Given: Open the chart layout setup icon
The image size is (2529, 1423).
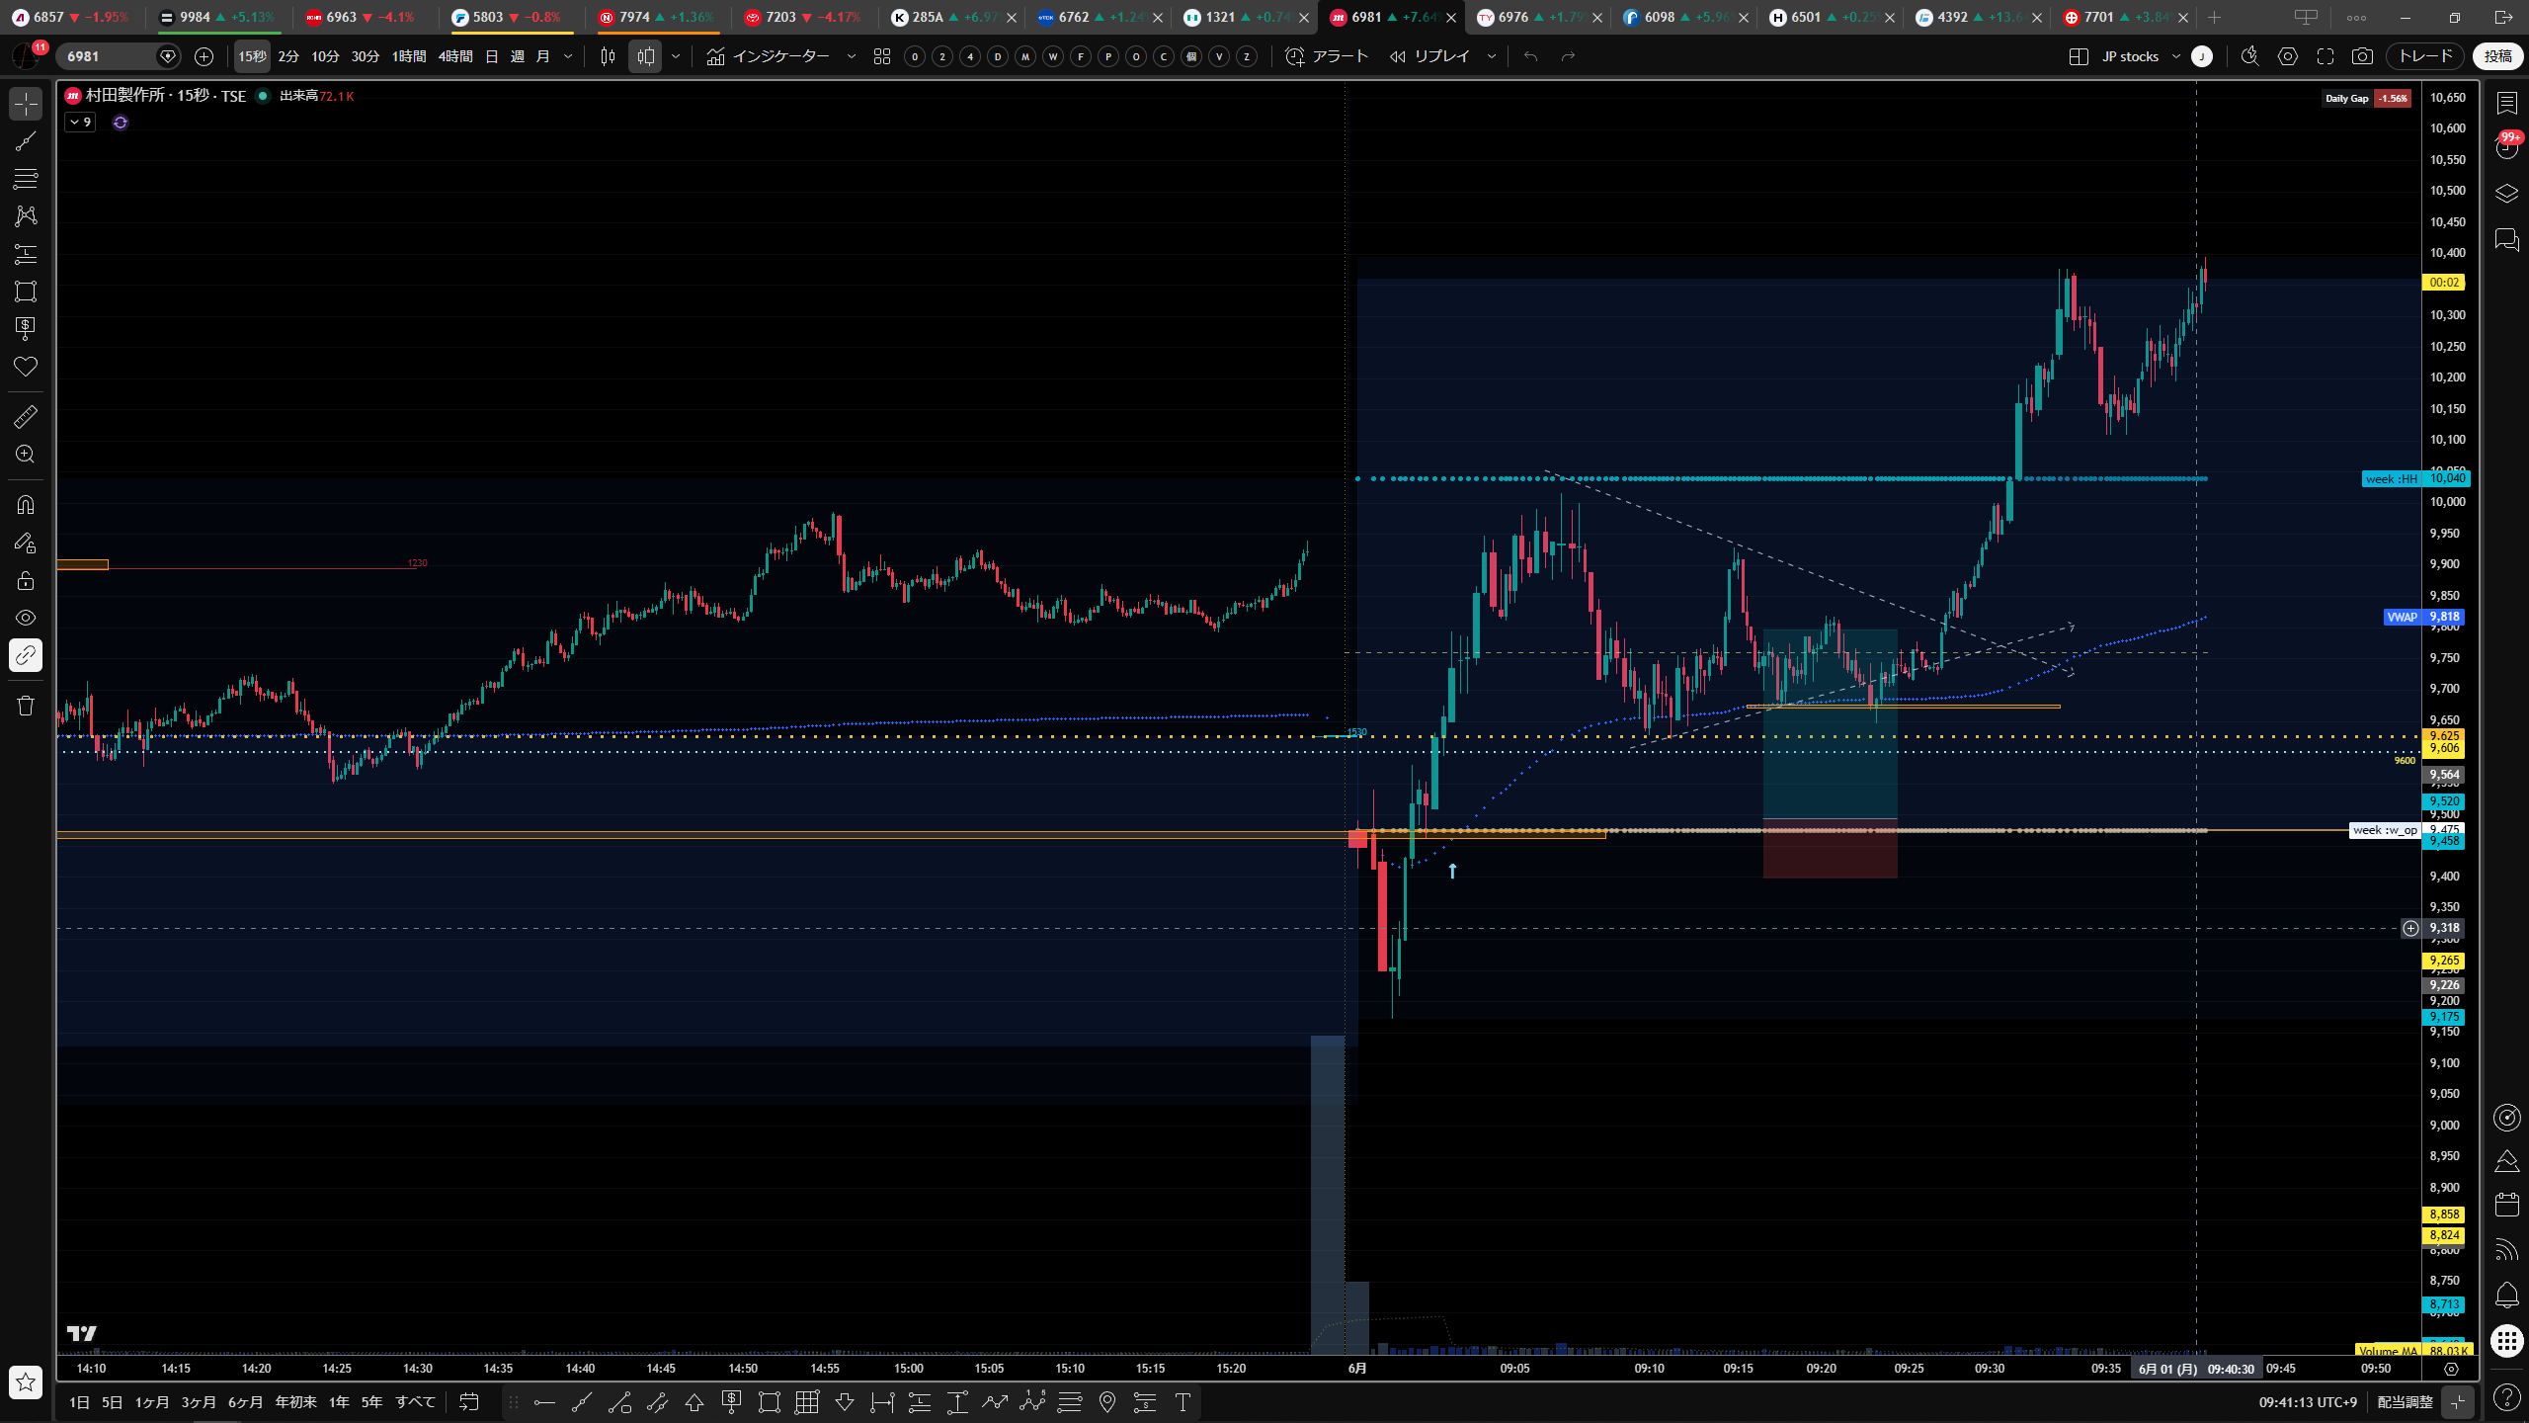Looking at the screenshot, I should pos(2079,56).
